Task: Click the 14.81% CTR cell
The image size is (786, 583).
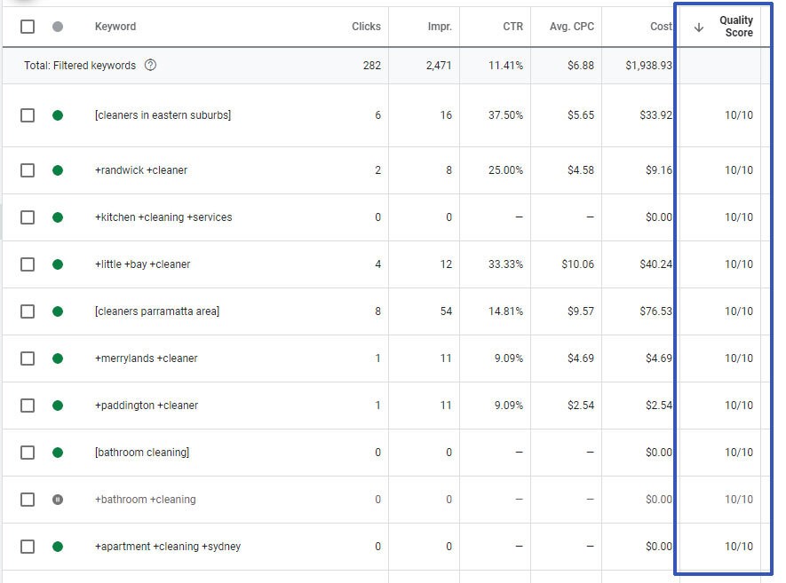Action: pos(505,311)
